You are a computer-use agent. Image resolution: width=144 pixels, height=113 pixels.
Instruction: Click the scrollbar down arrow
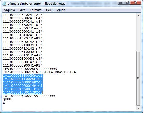pyautogui.click(x=139, y=108)
